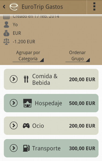Tap the back arrow in the header
Viewport: 102px width, 161px height.
click(4, 7)
